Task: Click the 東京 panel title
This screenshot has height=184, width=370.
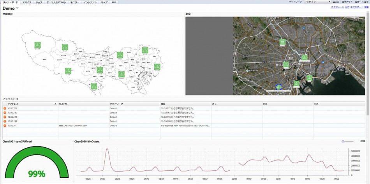Action: pos(188,14)
